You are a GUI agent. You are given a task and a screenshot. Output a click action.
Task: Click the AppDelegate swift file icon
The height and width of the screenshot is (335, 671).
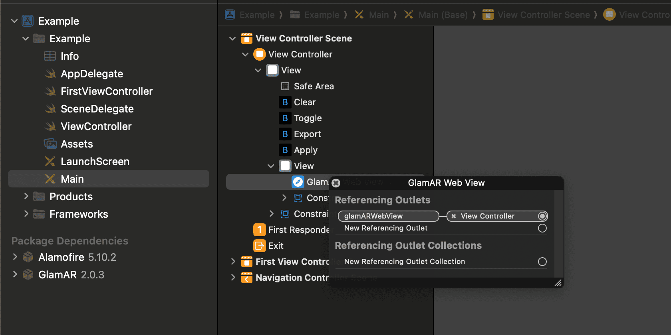point(50,74)
